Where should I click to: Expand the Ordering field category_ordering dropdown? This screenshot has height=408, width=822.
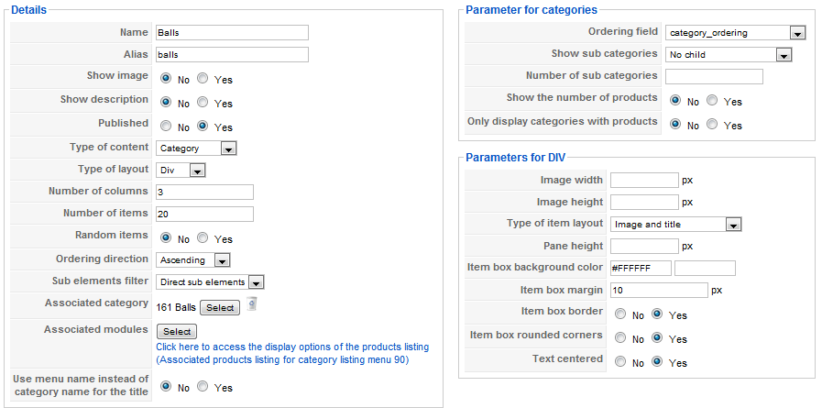pos(735,33)
